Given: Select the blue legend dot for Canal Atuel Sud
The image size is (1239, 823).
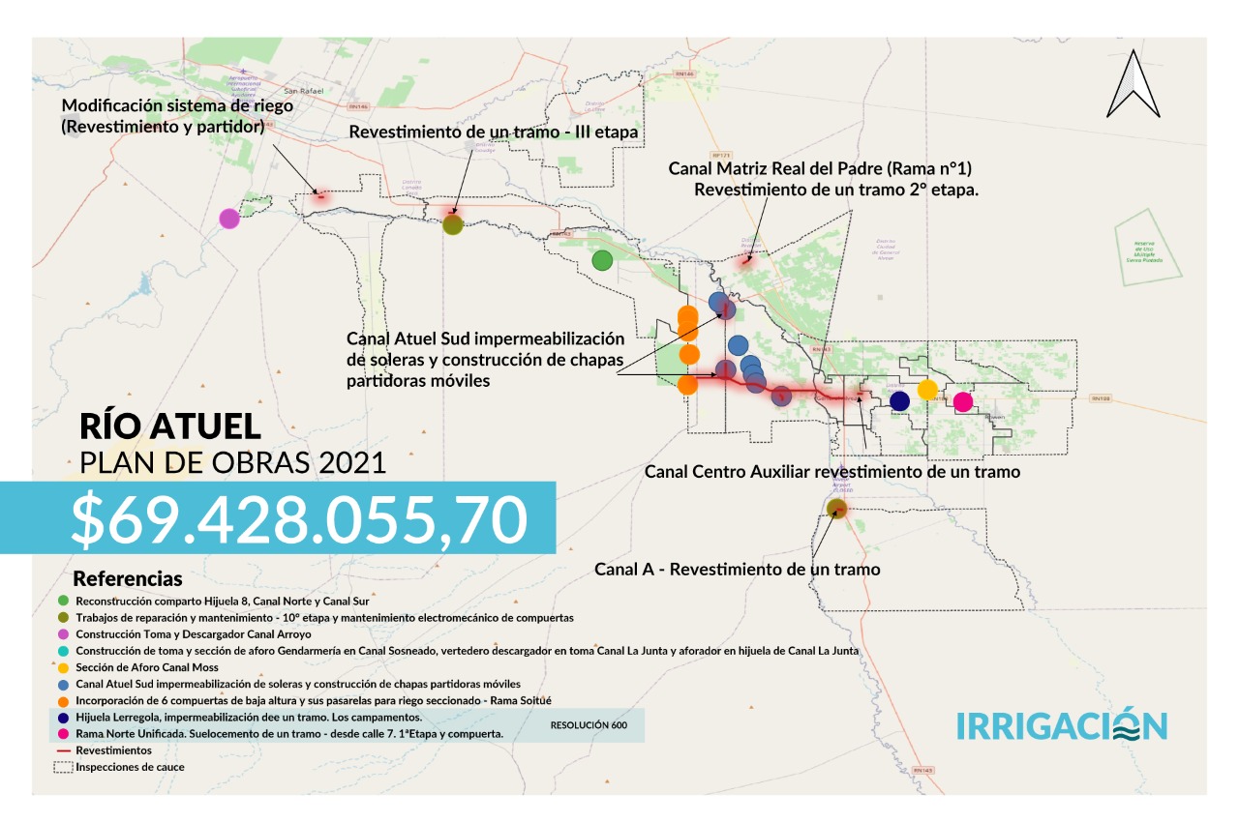Looking at the screenshot, I should [63, 684].
